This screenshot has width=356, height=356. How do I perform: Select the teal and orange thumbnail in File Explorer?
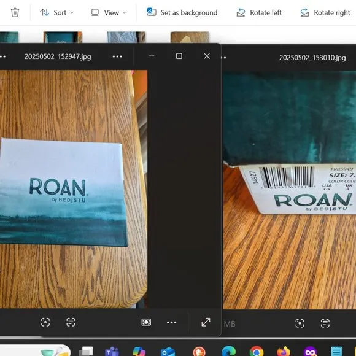pos(63,37)
